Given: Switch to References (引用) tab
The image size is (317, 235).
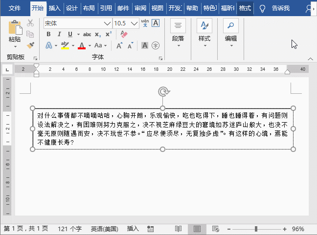Looking at the screenshot, I should (106, 8).
